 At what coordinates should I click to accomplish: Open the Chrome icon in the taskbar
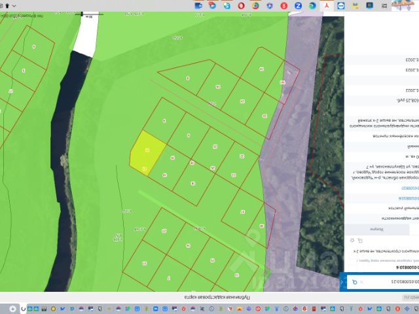[255, 6]
